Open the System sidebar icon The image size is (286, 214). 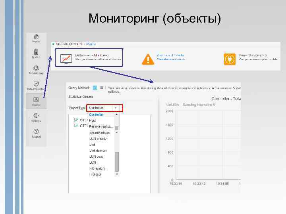pyautogui.click(x=36, y=52)
